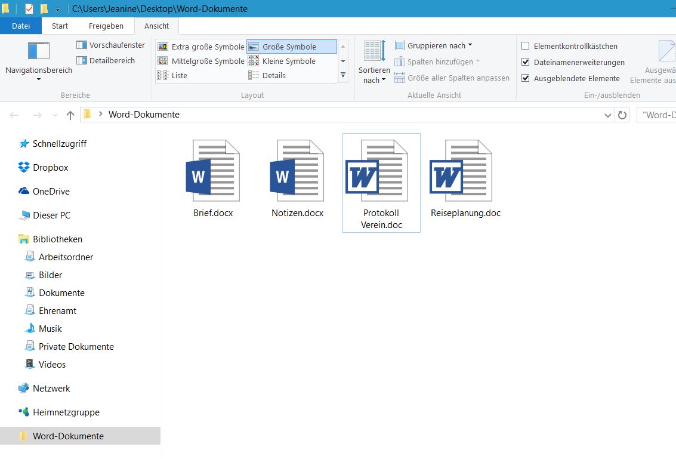The image size is (676, 459).
Task: Expand the layout gallery more arrow
Action: 343,75
